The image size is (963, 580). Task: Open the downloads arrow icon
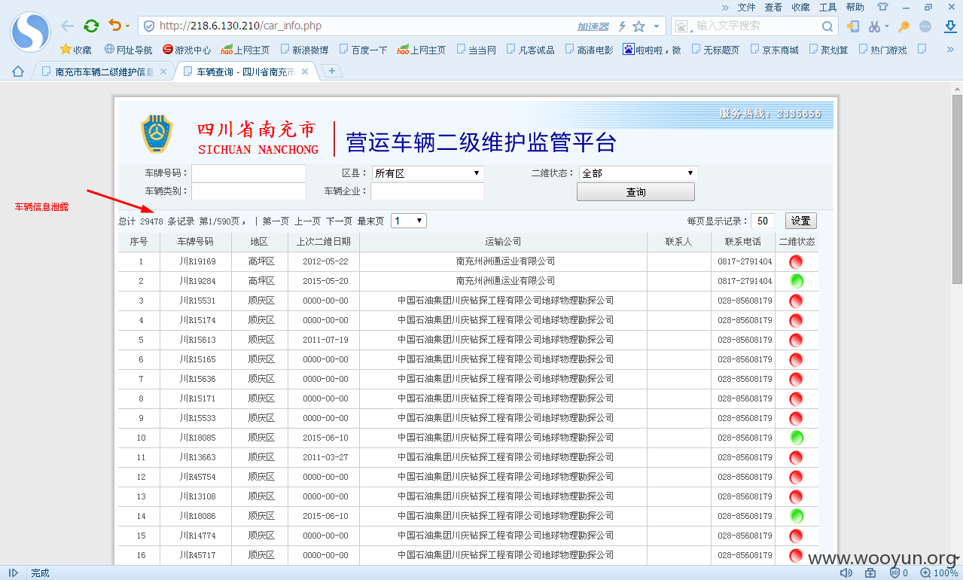tap(950, 26)
